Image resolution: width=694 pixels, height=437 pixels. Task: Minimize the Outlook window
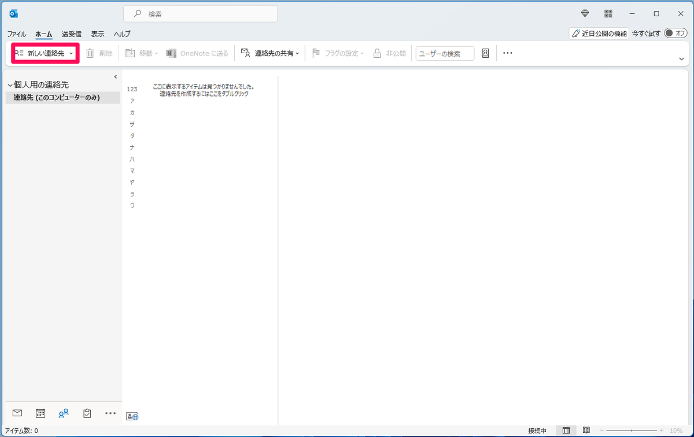pyautogui.click(x=633, y=13)
